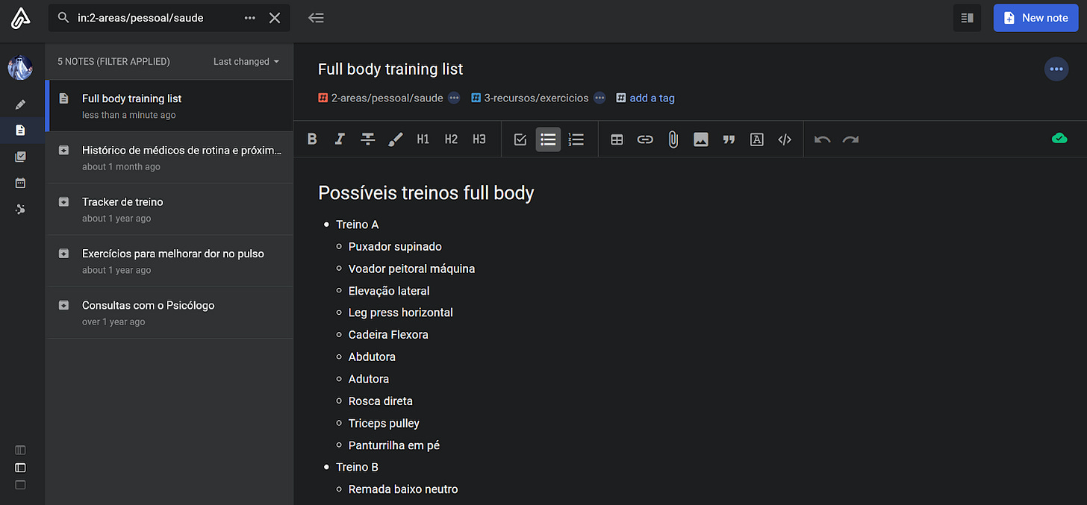Click the cloud sync status icon

pyautogui.click(x=1059, y=138)
